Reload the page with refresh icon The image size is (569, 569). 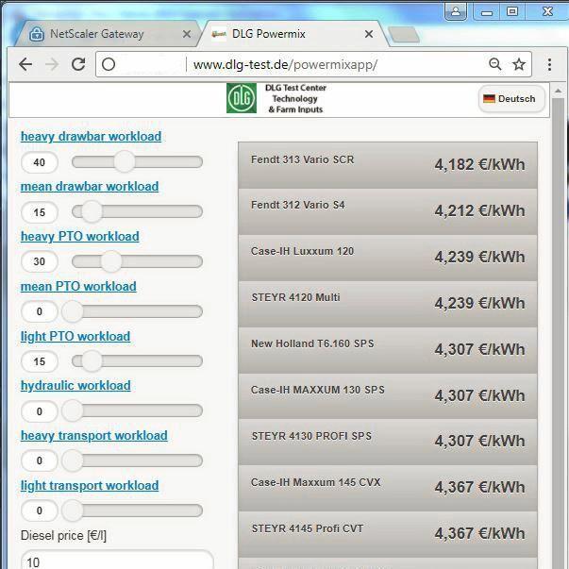click(78, 64)
